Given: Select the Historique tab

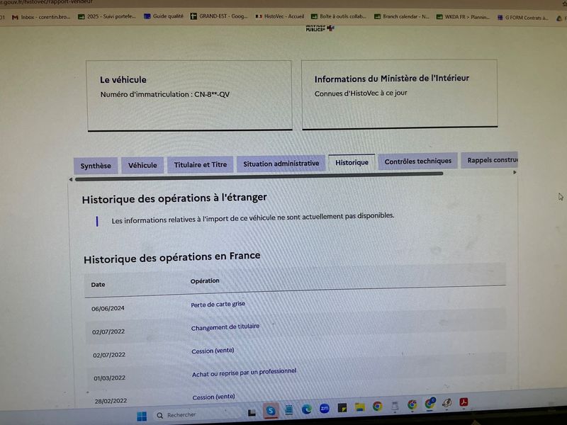Looking at the screenshot, I should click(x=352, y=162).
